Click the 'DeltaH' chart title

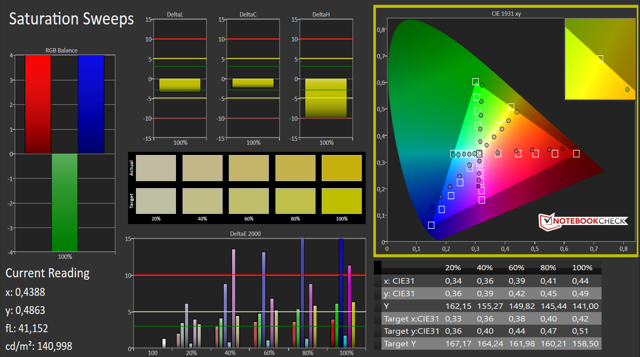pyautogui.click(x=321, y=15)
